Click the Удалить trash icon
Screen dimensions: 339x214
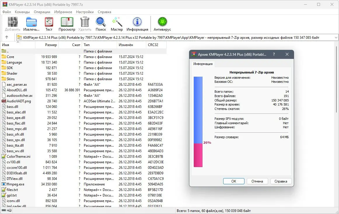coord(85,22)
